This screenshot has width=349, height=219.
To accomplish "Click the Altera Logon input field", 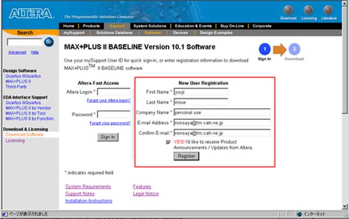I will (114, 92).
